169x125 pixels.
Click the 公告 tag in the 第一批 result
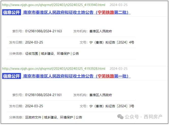coord(79,117)
